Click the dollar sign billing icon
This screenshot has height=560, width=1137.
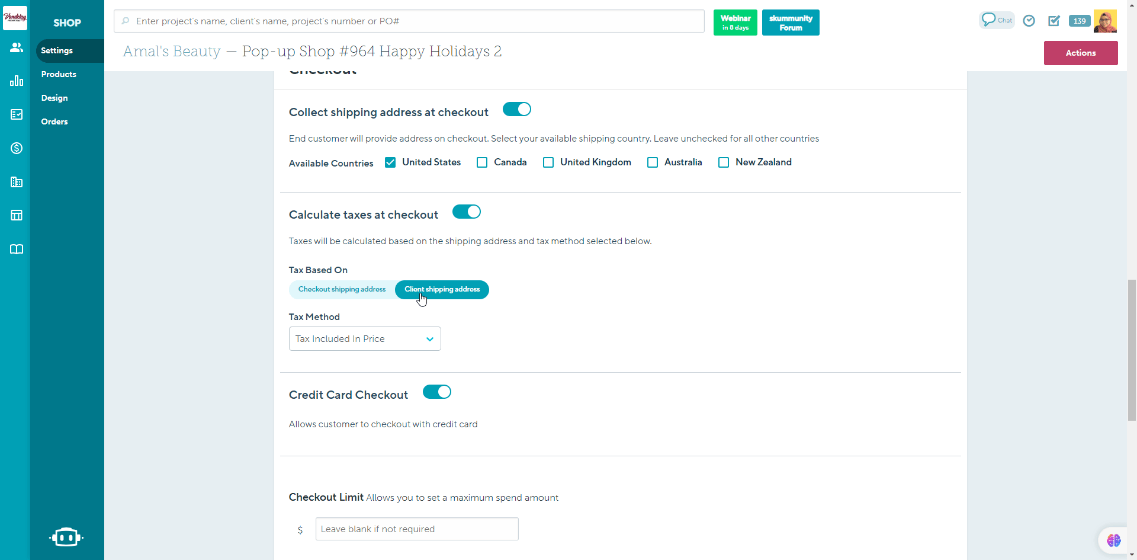click(17, 148)
